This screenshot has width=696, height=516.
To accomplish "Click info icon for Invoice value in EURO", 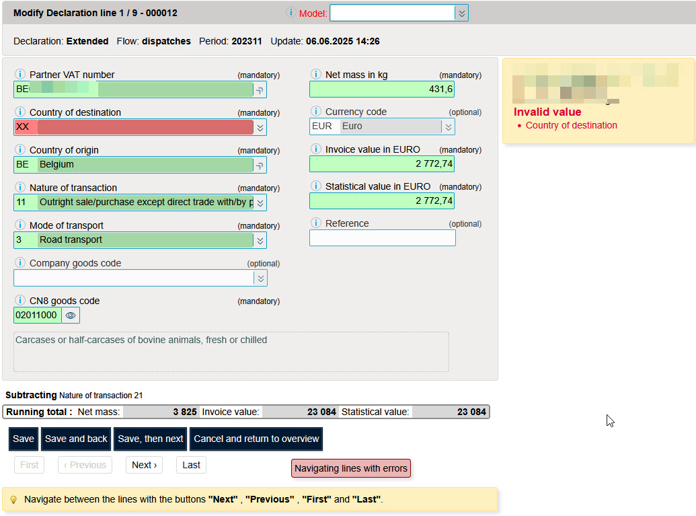I will tap(315, 149).
